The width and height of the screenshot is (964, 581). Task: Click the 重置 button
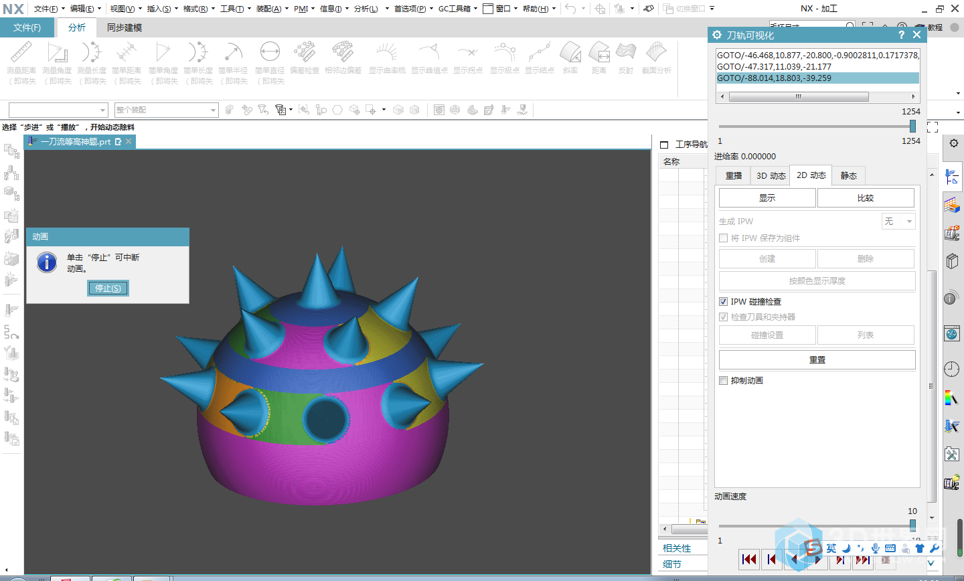pos(817,360)
